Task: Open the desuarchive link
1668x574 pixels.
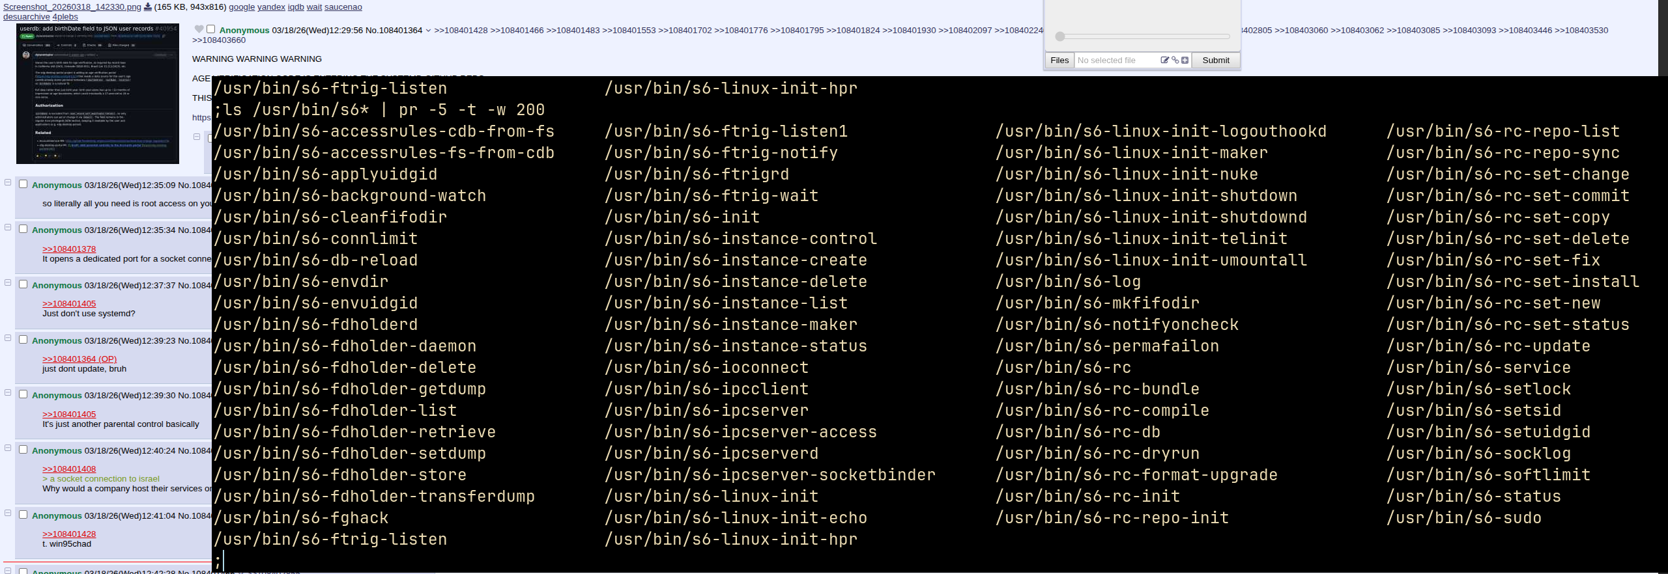Action: [27, 17]
